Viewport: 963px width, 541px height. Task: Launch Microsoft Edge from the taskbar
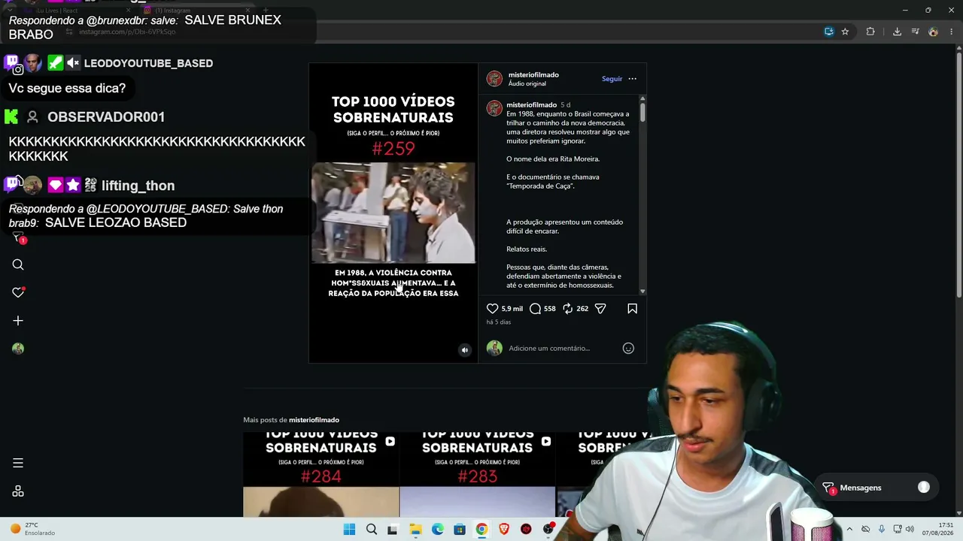pyautogui.click(x=437, y=530)
